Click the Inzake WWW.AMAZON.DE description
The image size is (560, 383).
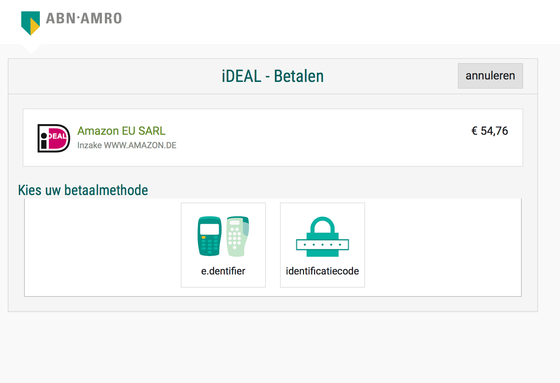tap(127, 145)
